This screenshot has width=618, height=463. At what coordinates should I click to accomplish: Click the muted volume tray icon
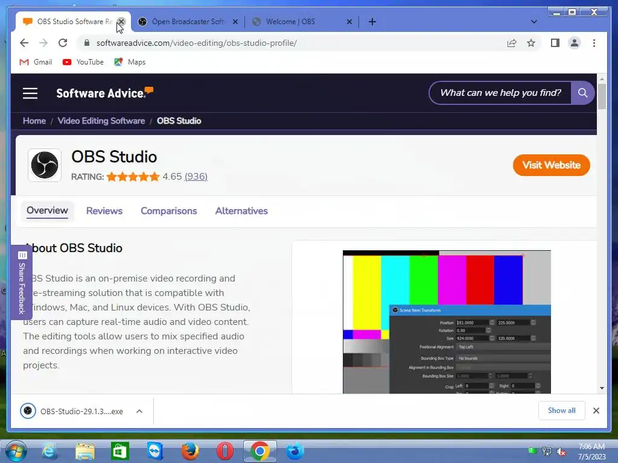pos(561,451)
